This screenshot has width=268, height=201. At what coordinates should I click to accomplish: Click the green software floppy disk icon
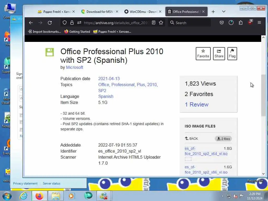coord(49,52)
